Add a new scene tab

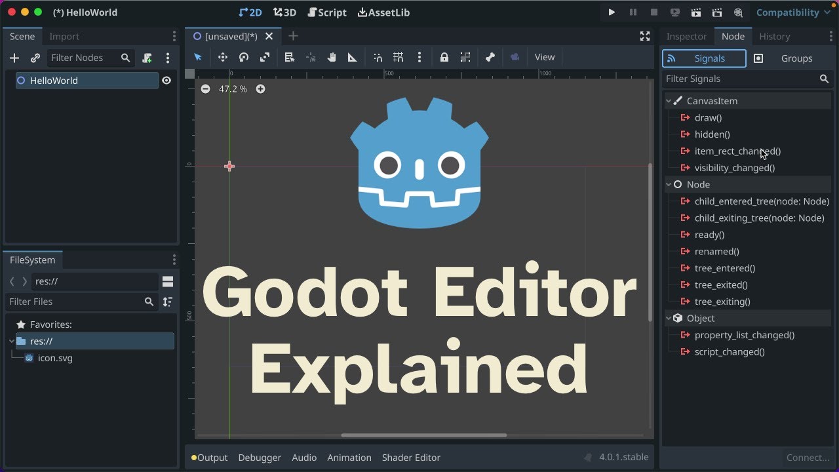[x=293, y=36]
